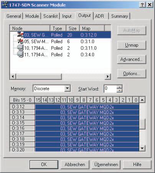Click bit column header '0'
Screen dimensions: 155x173
pos(136,100)
